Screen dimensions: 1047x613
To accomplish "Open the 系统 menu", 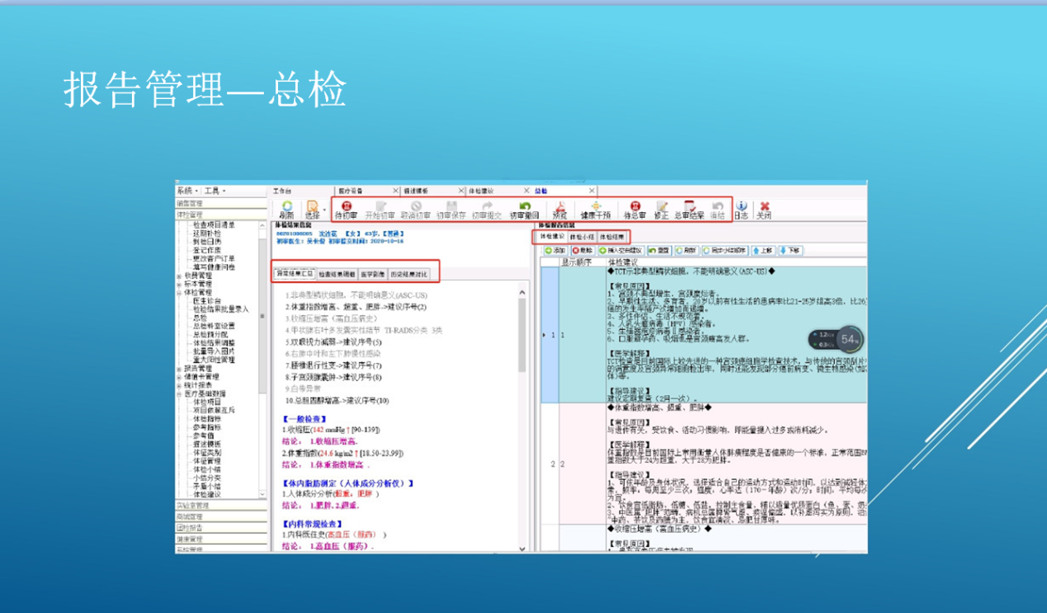I will 187,191.
